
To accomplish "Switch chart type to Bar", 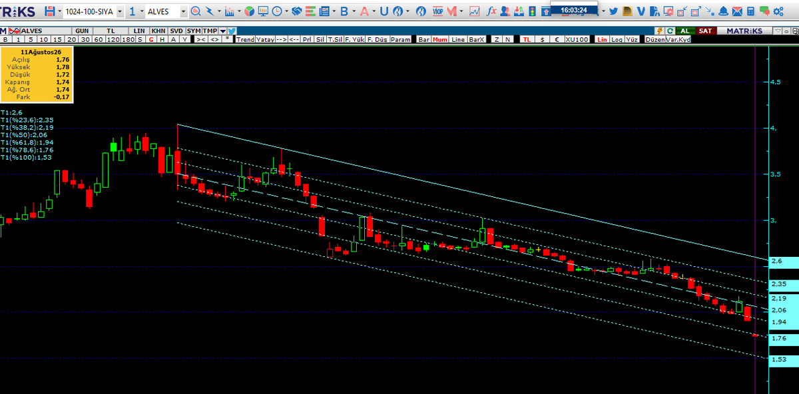I will (423, 39).
